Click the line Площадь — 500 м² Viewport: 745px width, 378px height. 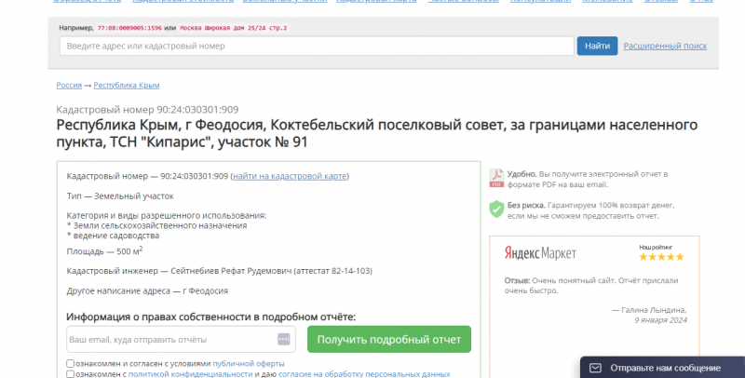(104, 250)
